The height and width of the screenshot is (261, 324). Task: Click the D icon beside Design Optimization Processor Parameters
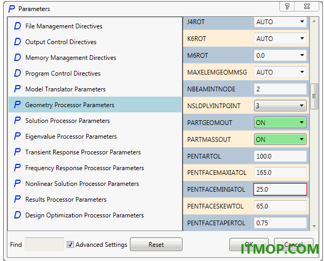click(17, 215)
